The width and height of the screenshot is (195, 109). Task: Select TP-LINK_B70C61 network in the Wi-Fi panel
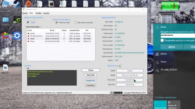174,70
